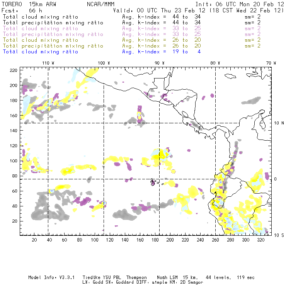Select the '70 W' longitude label
Viewport: 286px width, 286px height.
click(271, 63)
